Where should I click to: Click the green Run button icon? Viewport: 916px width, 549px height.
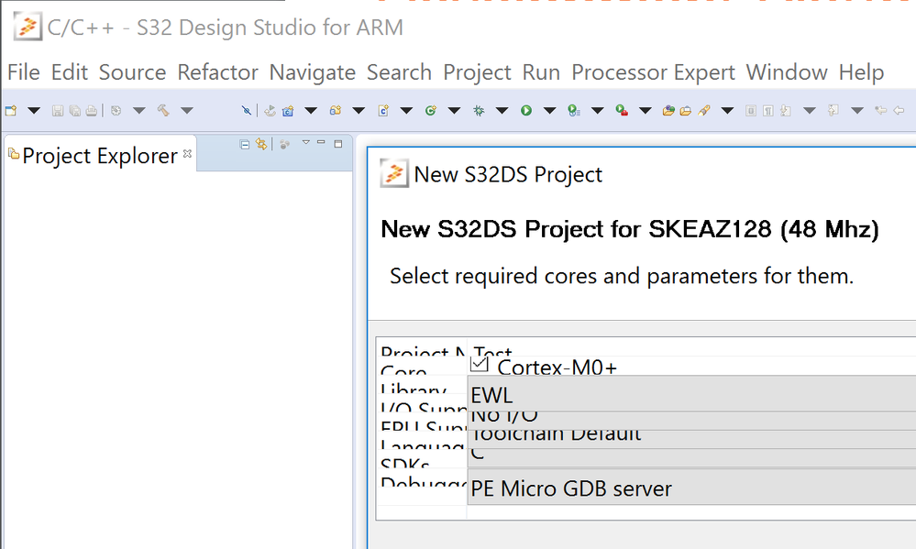[526, 111]
